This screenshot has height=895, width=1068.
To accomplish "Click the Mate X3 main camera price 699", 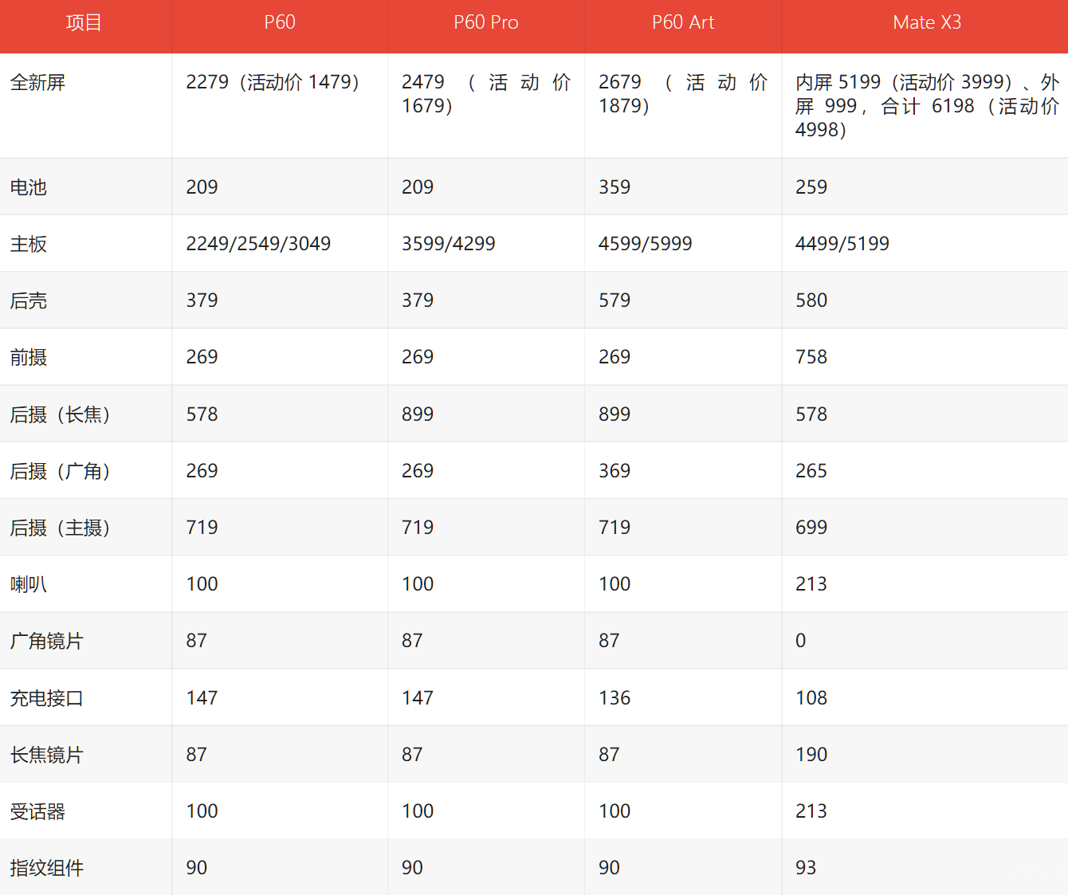I will [x=811, y=528].
